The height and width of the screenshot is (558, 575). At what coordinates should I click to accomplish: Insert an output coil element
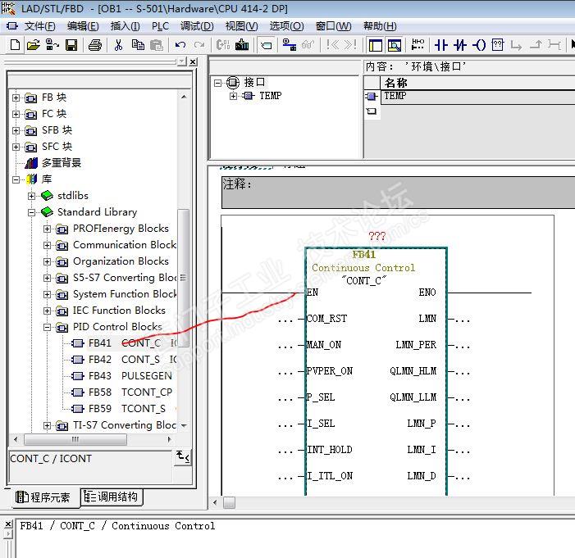tap(480, 45)
